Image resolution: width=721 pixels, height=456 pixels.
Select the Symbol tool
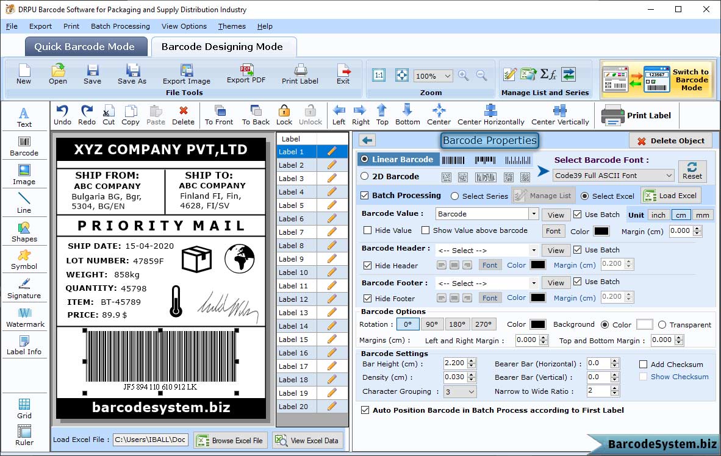[24, 260]
